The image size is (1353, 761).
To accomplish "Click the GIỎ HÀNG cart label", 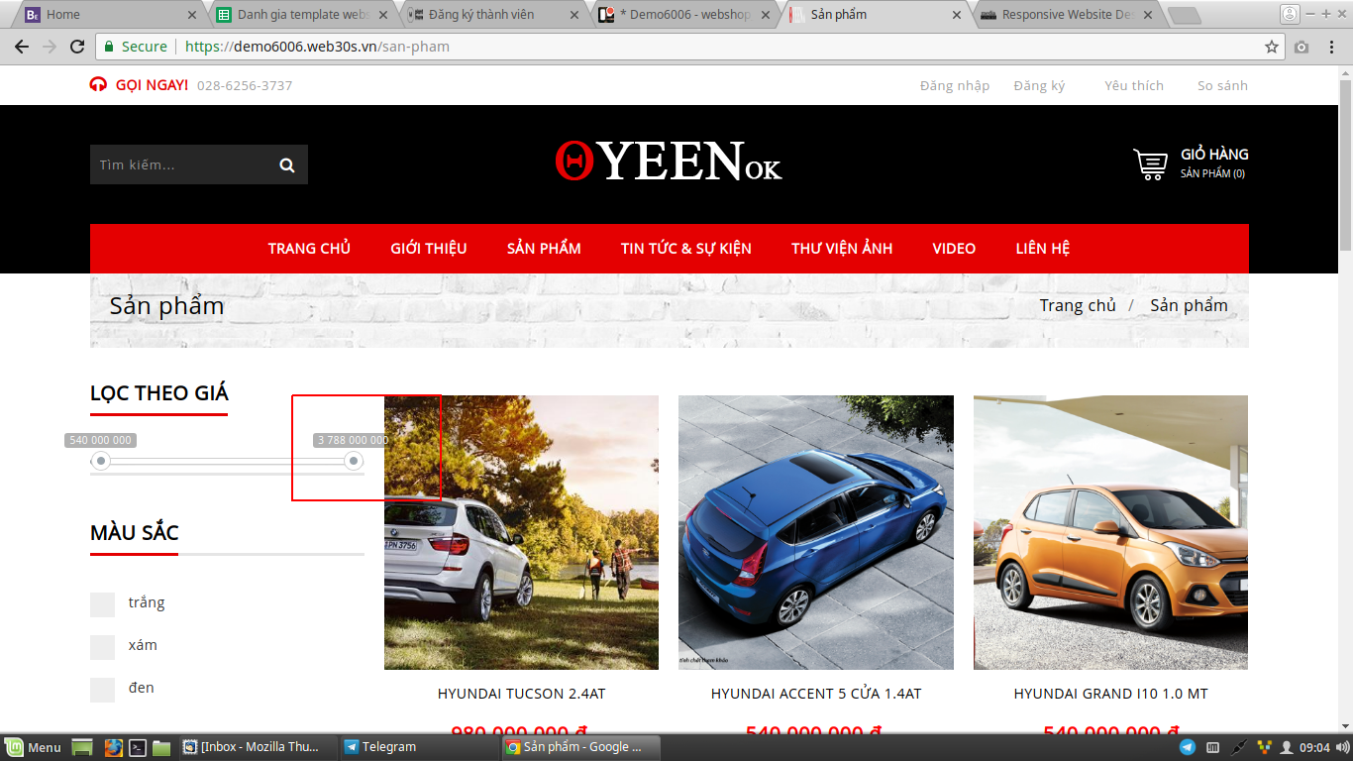I will coord(1214,155).
